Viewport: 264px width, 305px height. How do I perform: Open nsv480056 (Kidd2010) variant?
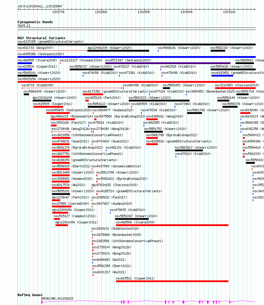pos(141,85)
